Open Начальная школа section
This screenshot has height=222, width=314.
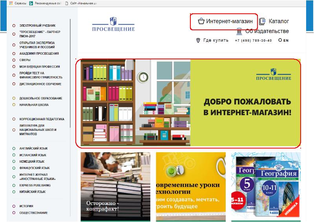34,105
